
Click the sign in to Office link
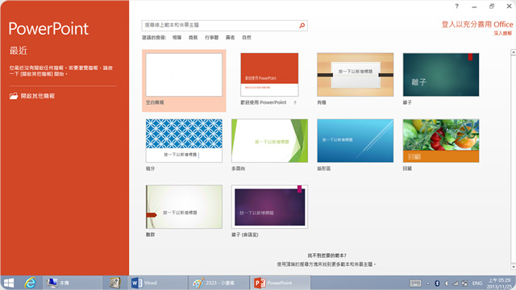pos(477,24)
